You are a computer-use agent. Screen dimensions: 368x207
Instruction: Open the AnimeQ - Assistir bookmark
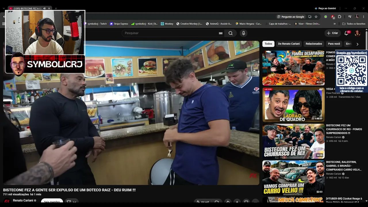click(219, 24)
